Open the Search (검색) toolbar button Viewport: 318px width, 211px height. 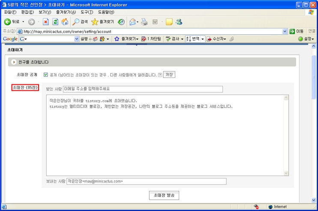[80, 22]
